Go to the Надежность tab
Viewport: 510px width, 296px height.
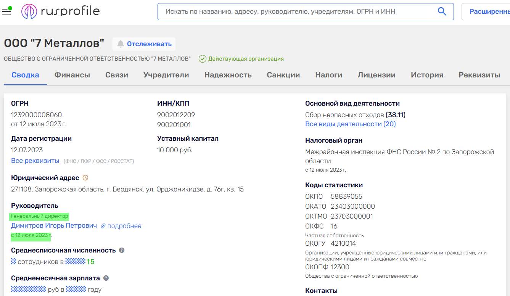pos(228,75)
